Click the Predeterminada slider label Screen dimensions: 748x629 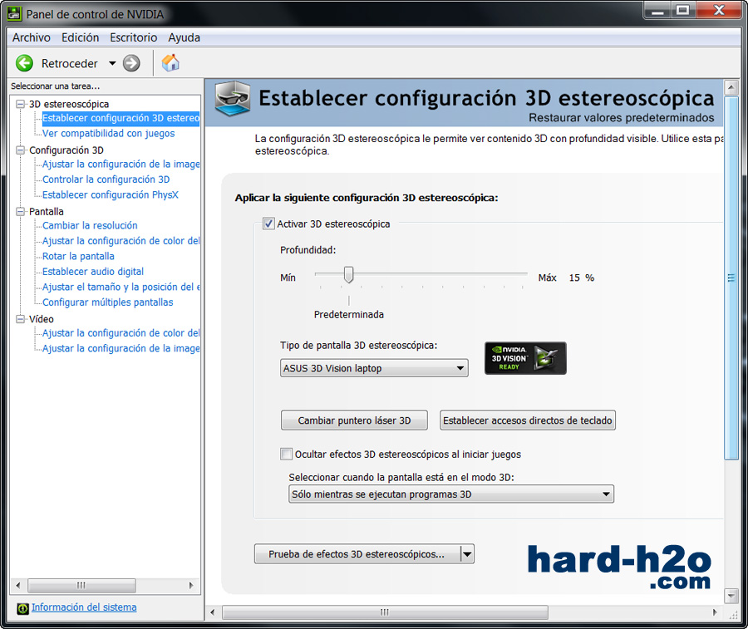pos(349,315)
